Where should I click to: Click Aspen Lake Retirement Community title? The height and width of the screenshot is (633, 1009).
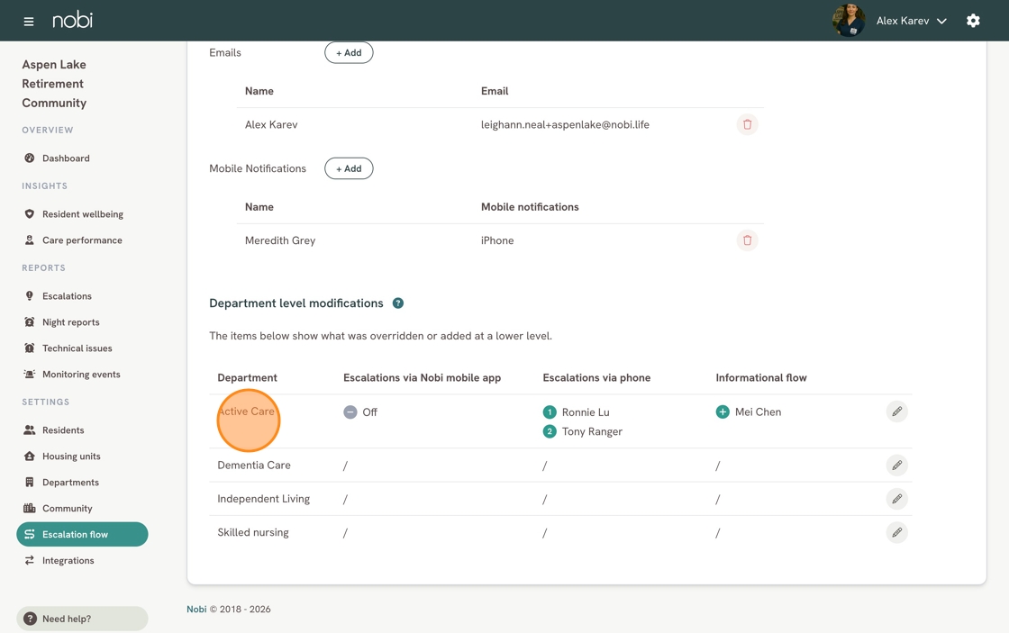point(54,84)
